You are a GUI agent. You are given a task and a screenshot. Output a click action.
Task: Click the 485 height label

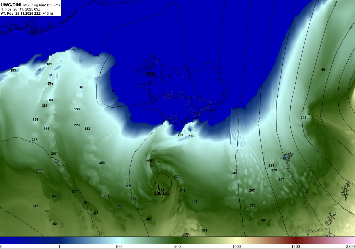point(84,203)
